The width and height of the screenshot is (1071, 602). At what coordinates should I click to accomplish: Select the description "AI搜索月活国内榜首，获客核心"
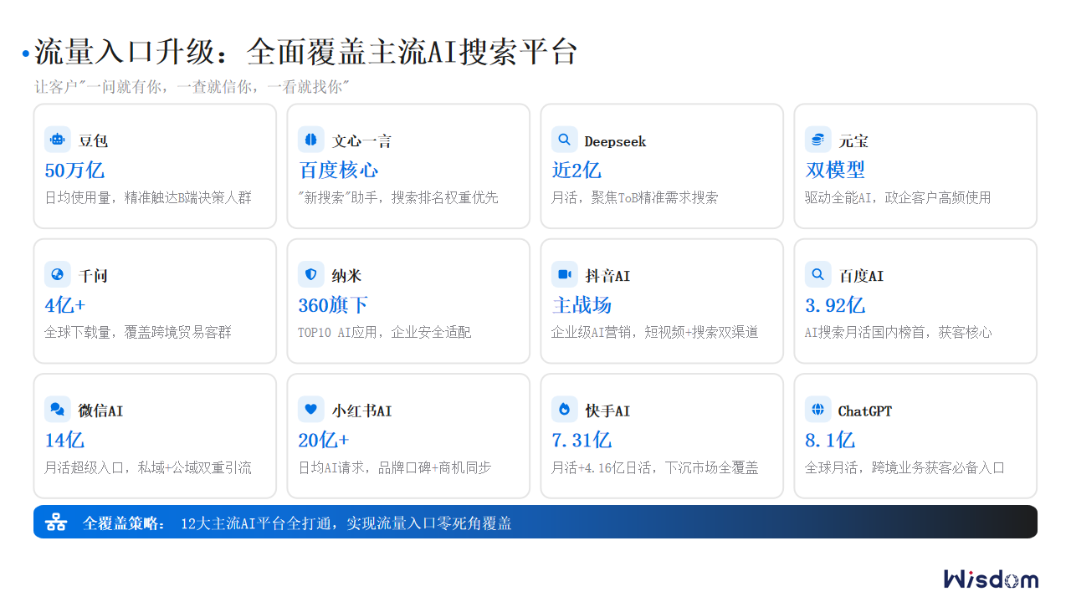(x=899, y=333)
